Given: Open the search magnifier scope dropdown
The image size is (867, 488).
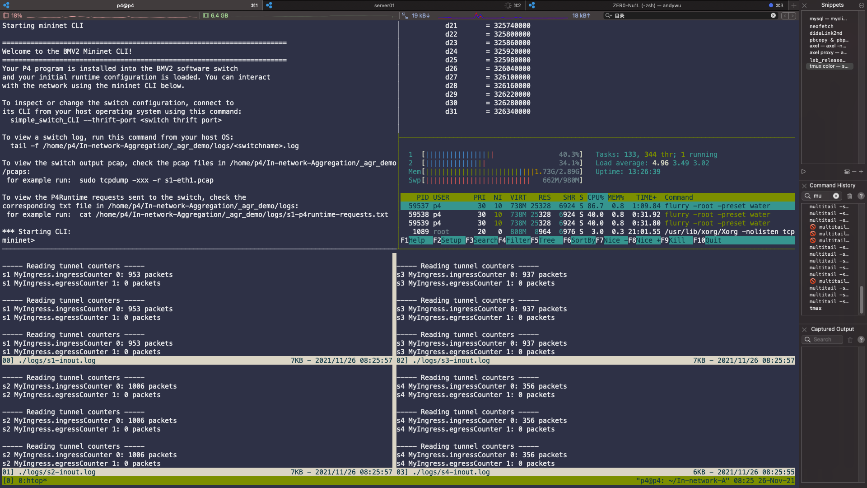Looking at the screenshot, I should pyautogui.click(x=609, y=16).
